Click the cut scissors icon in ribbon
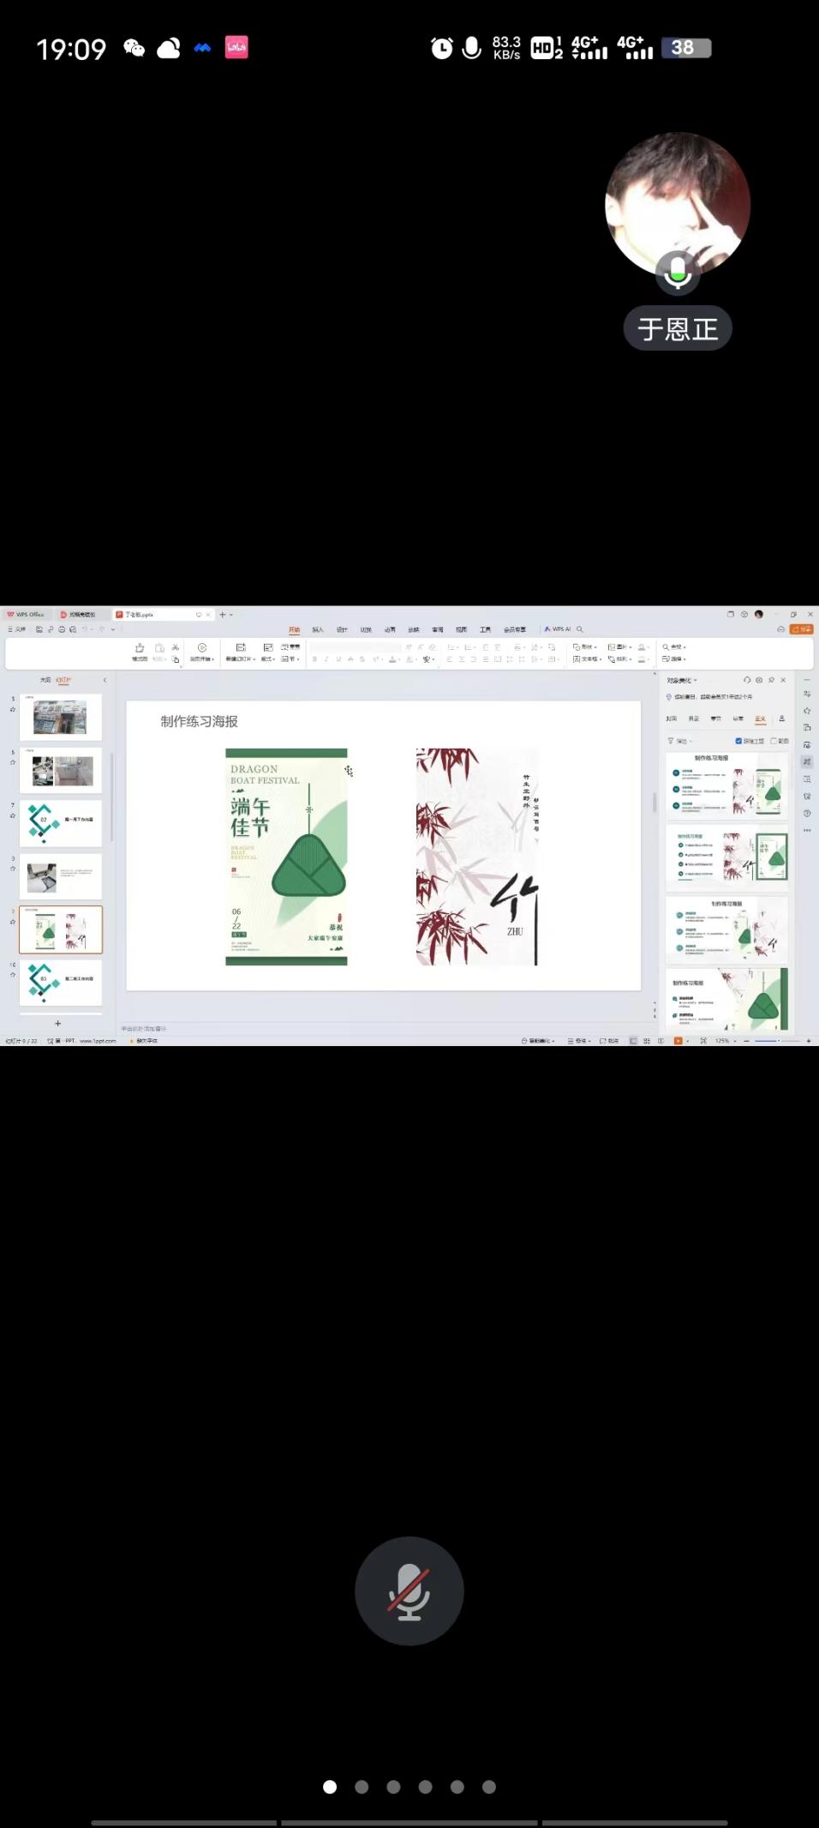 tap(176, 647)
